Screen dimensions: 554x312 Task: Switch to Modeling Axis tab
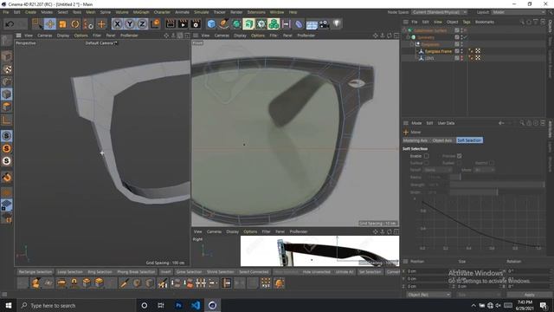click(x=415, y=140)
